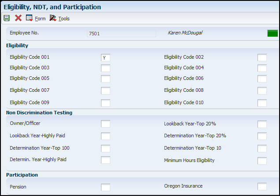This screenshot has width=280, height=196.
Task: Click the Lookback Year-Top 20% input box
Action: (262, 124)
